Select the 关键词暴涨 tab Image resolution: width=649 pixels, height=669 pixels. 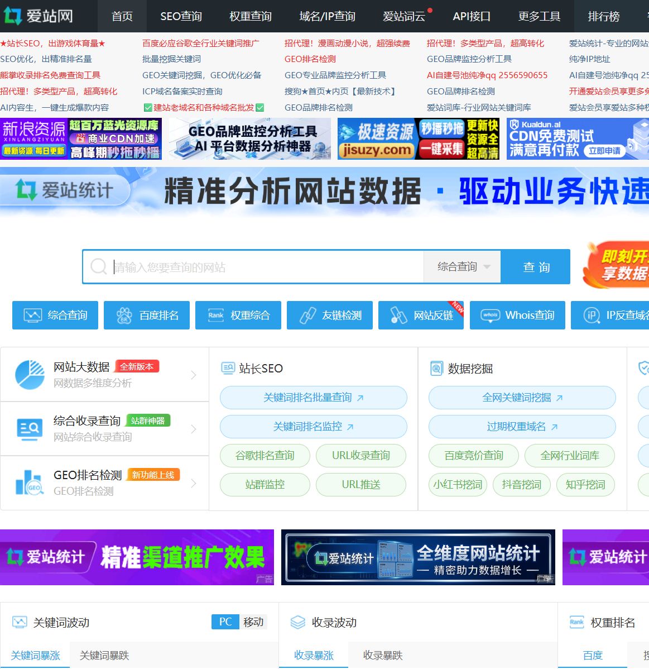point(35,656)
